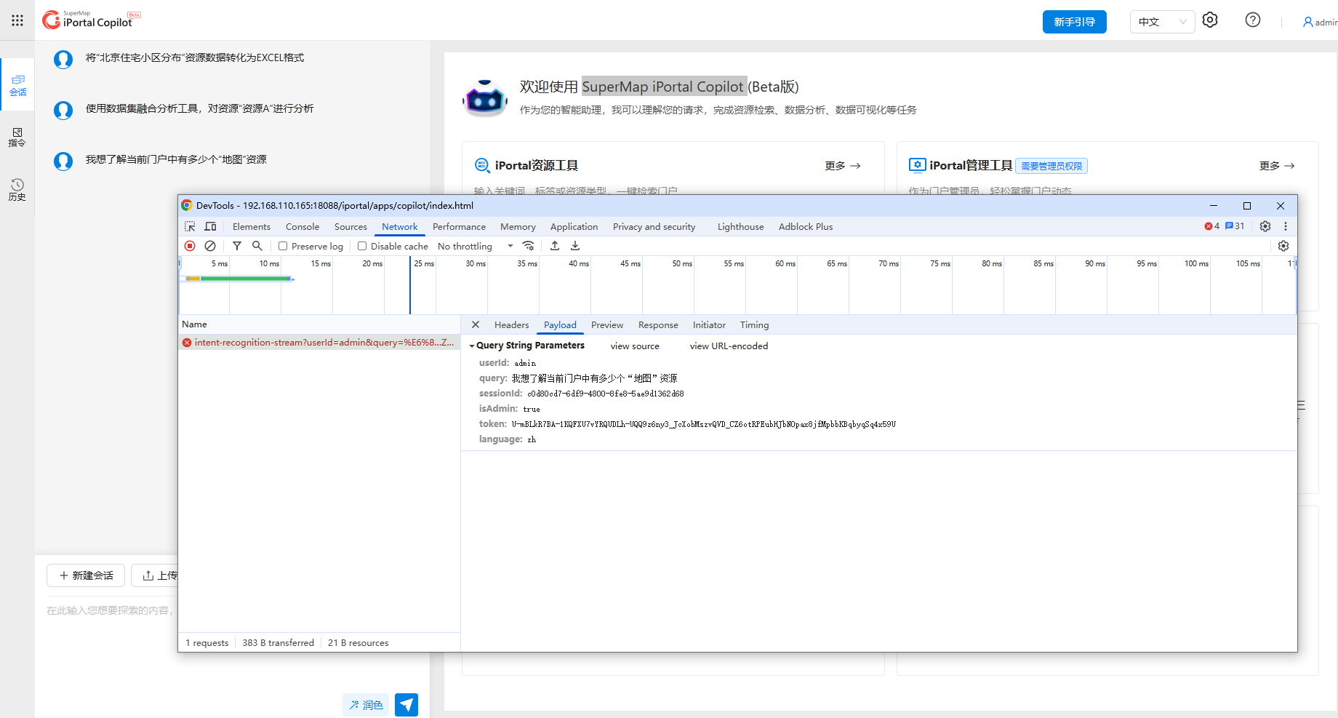1338x718 pixels.
Task: Click the network timeline overview bar
Action: point(737,285)
